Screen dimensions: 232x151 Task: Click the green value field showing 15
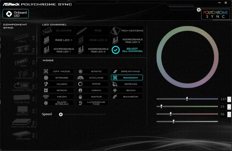[x=223, y=107]
